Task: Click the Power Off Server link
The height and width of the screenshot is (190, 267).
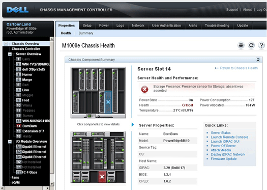Action: pos(223,146)
